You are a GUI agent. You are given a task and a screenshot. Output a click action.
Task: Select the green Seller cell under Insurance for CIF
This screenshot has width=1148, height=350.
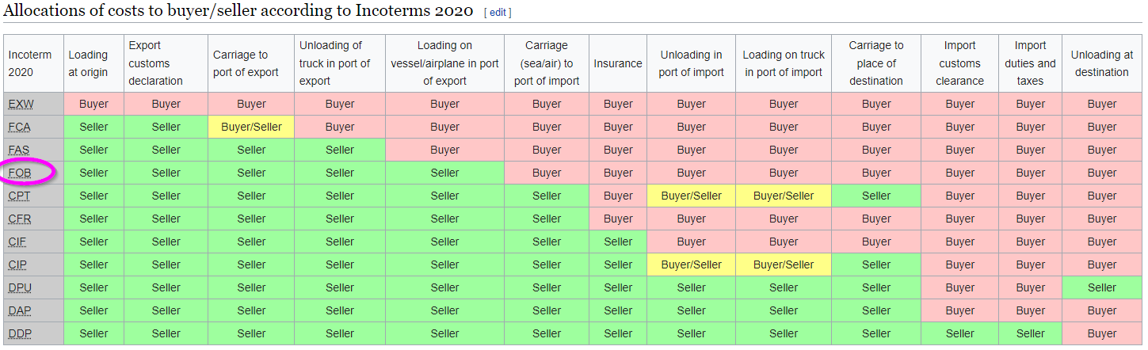tap(618, 242)
